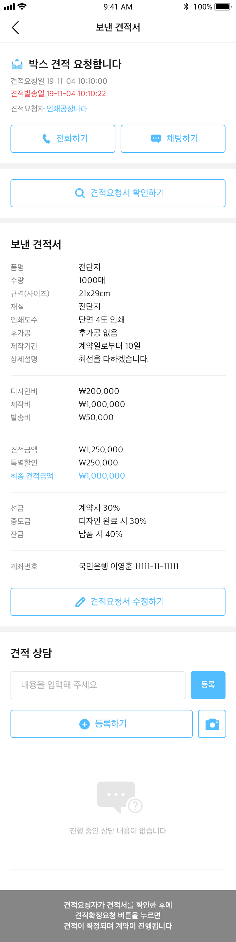236x942 pixels.
Task: Tap the outlined 등록하기 button
Action: (102, 724)
